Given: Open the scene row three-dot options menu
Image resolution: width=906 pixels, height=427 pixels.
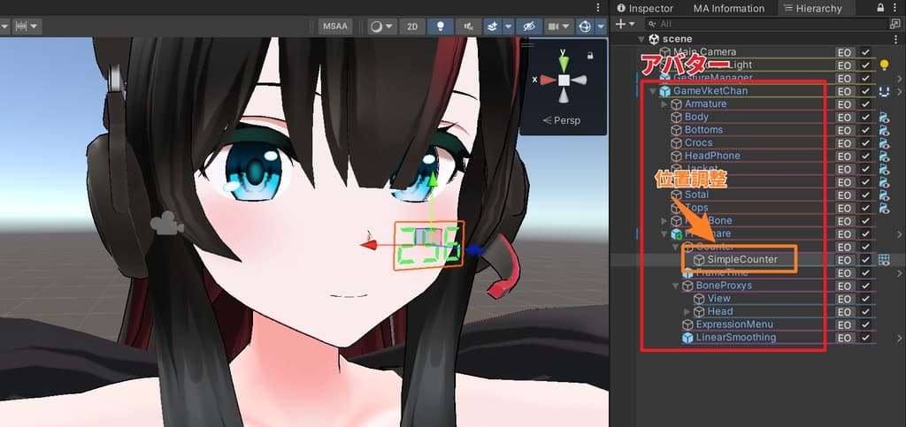Looking at the screenshot, I should (895, 39).
